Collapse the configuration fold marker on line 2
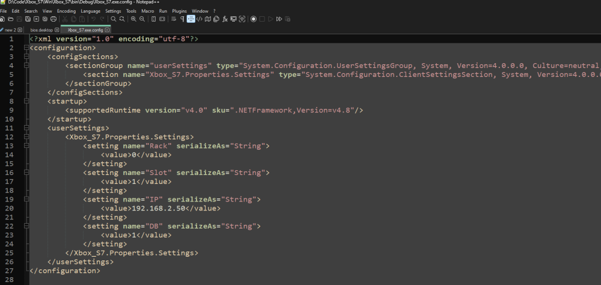 coord(25,47)
